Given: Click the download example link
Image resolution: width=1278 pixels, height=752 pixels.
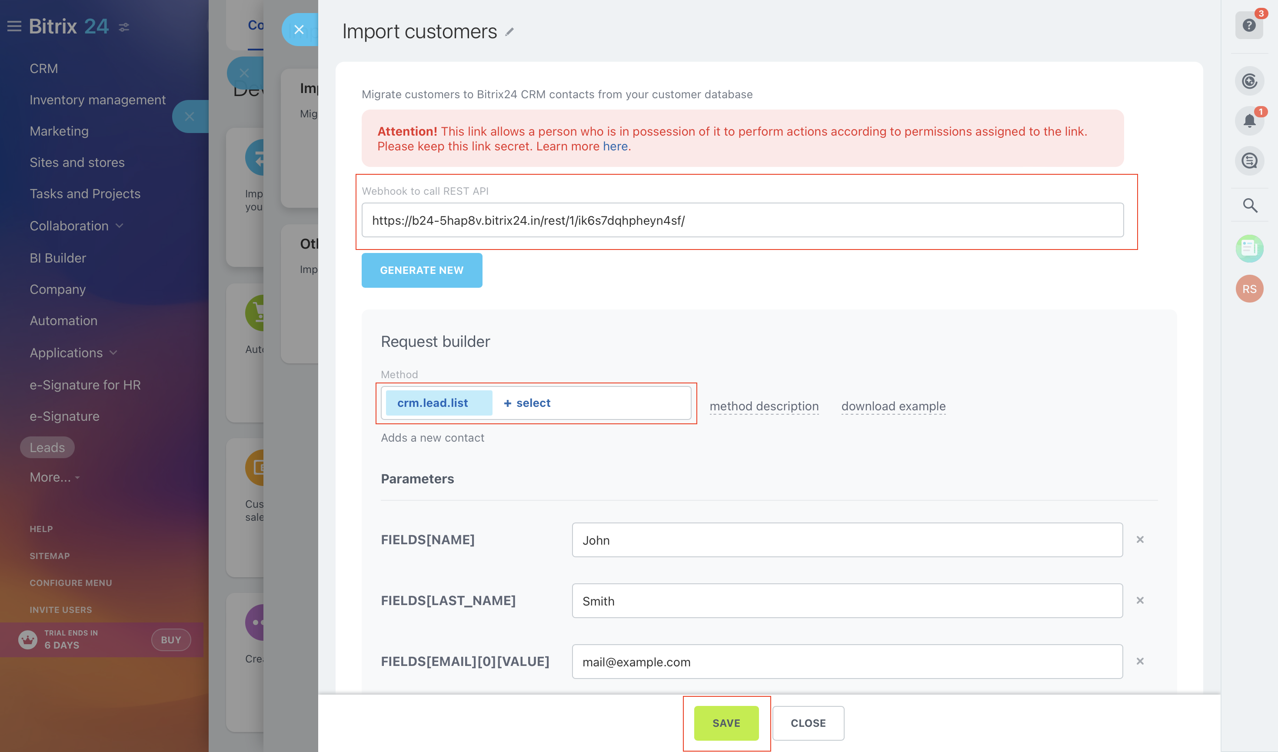Looking at the screenshot, I should (893, 406).
